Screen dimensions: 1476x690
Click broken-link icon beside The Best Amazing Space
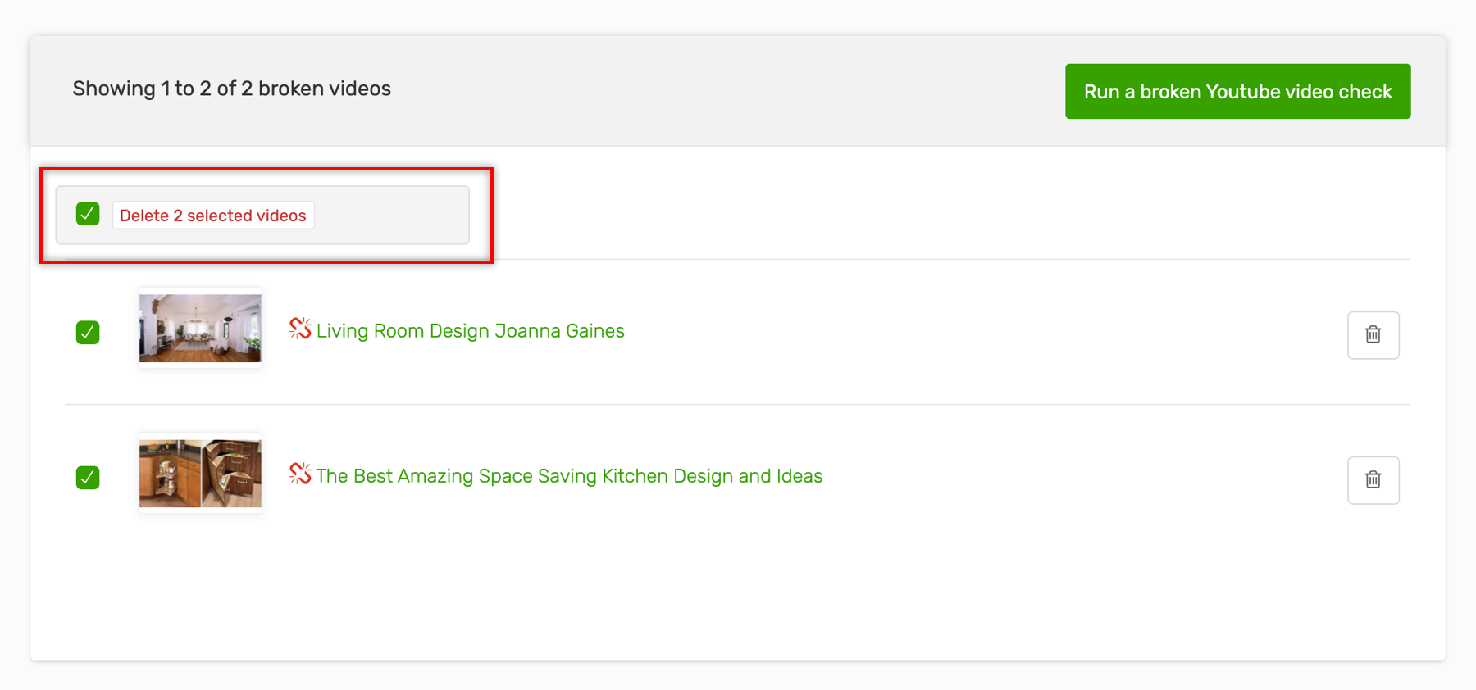point(300,474)
